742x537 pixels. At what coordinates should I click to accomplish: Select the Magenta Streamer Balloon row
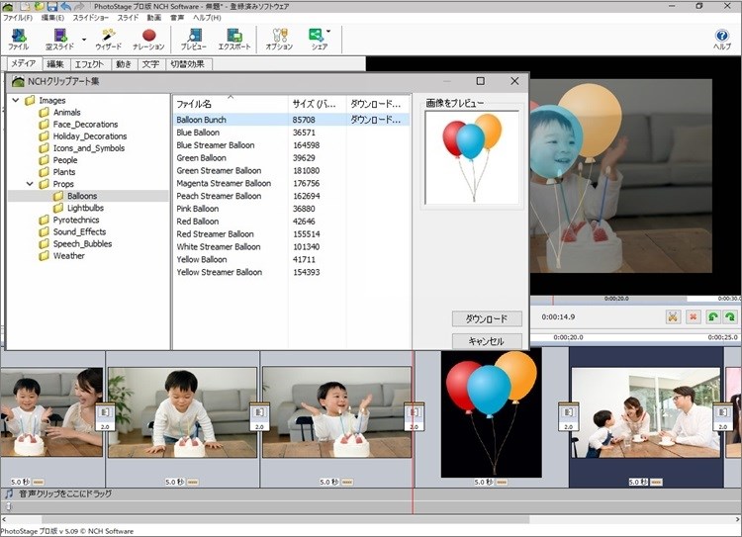pos(291,183)
